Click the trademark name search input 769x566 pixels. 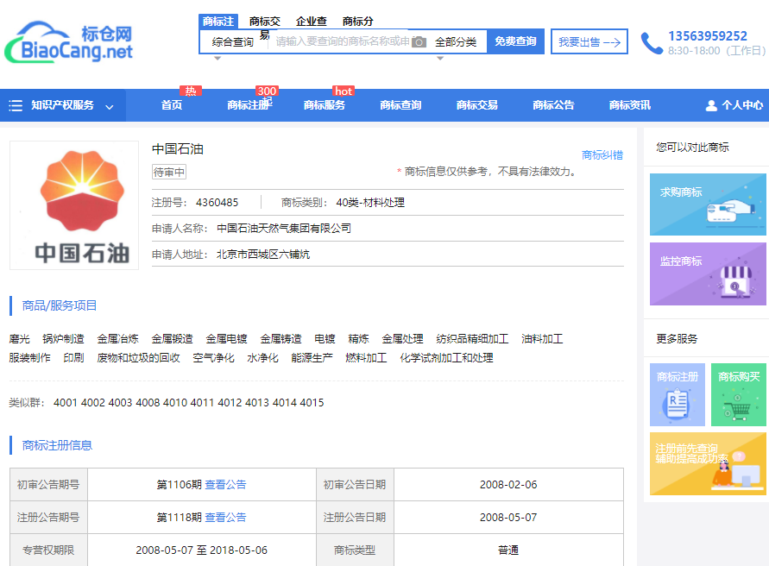[x=342, y=41]
